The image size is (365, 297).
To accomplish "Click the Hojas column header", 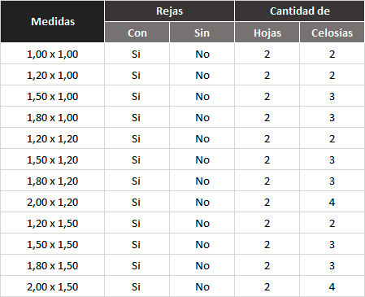I will 267,33.
